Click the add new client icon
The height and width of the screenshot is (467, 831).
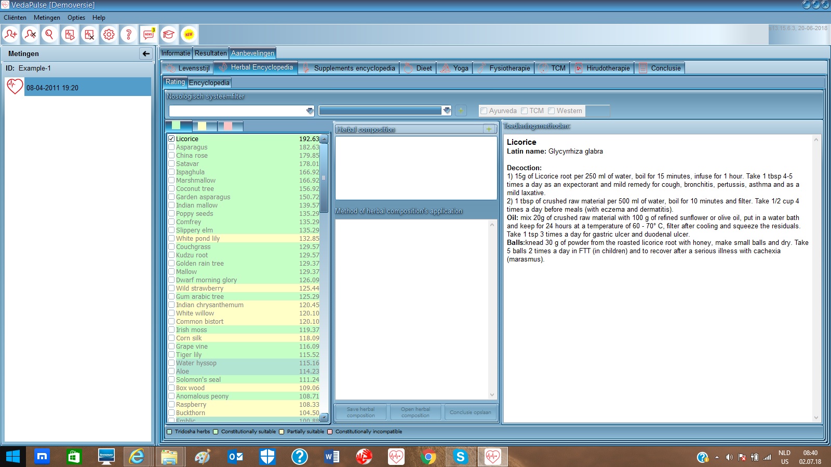pos(10,35)
